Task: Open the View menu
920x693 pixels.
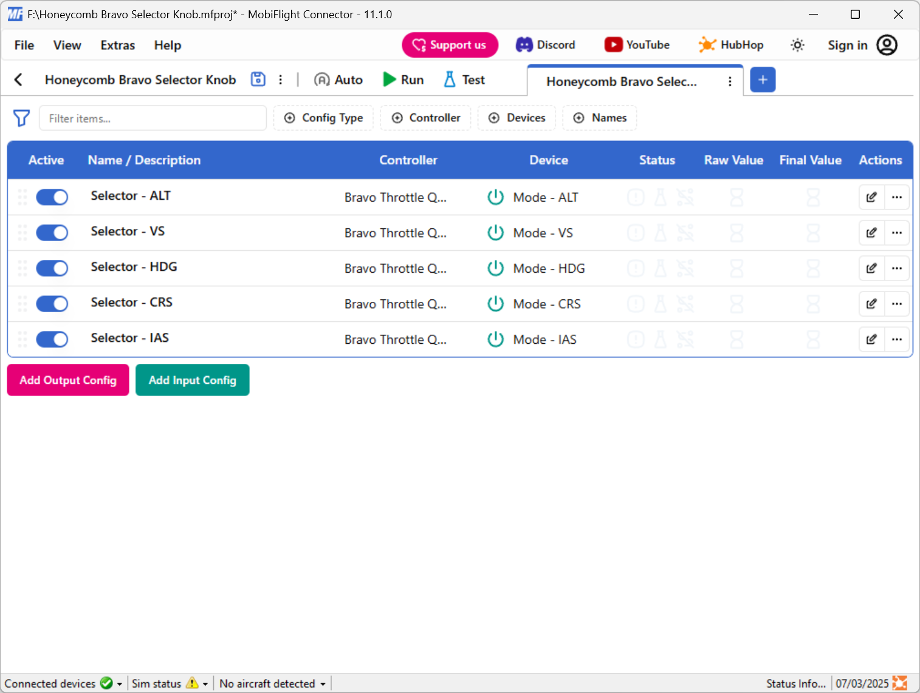Action: (67, 45)
